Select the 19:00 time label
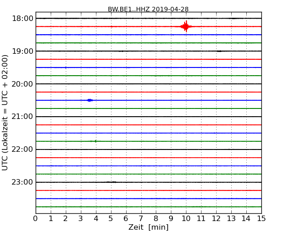Screen dimensions: 297x237 coord(22,51)
